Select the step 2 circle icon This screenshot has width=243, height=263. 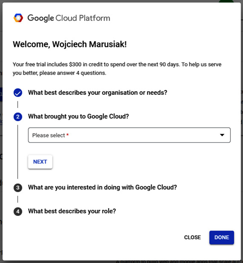18,117
